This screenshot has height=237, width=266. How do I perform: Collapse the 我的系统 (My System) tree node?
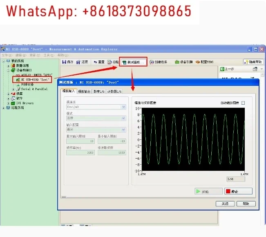tap(3, 61)
